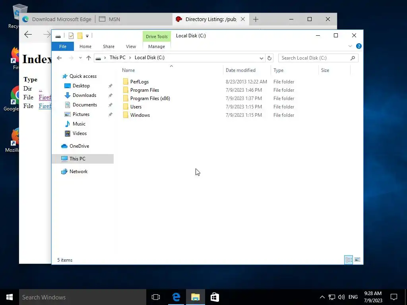This screenshot has height=305, width=407.
Task: Click the pin icon next to Downloads
Action: click(110, 95)
